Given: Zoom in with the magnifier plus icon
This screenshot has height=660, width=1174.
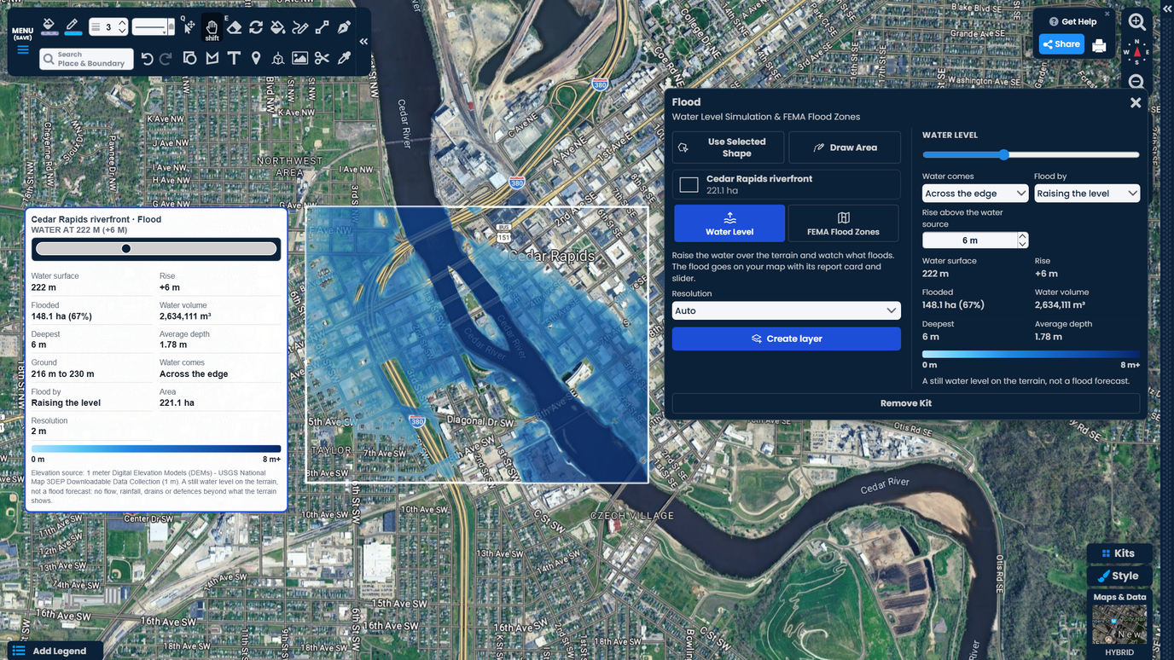Looking at the screenshot, I should (x=1136, y=22).
